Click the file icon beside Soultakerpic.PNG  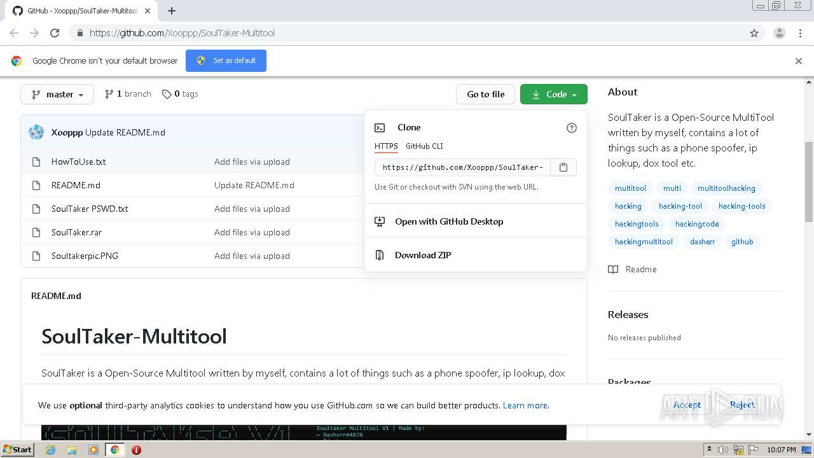(36, 256)
